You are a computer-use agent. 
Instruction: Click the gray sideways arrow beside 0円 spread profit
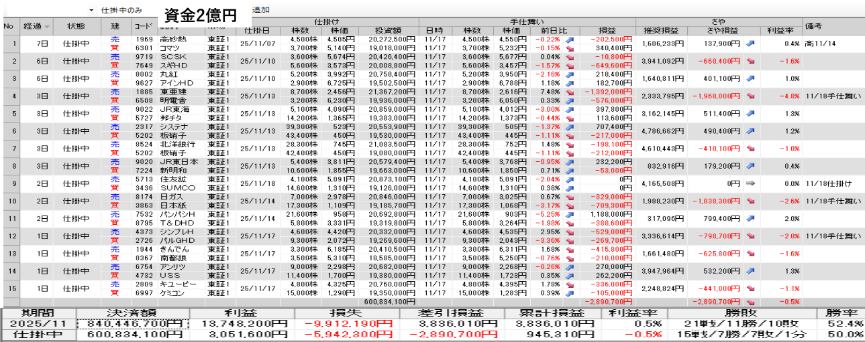[x=750, y=183]
